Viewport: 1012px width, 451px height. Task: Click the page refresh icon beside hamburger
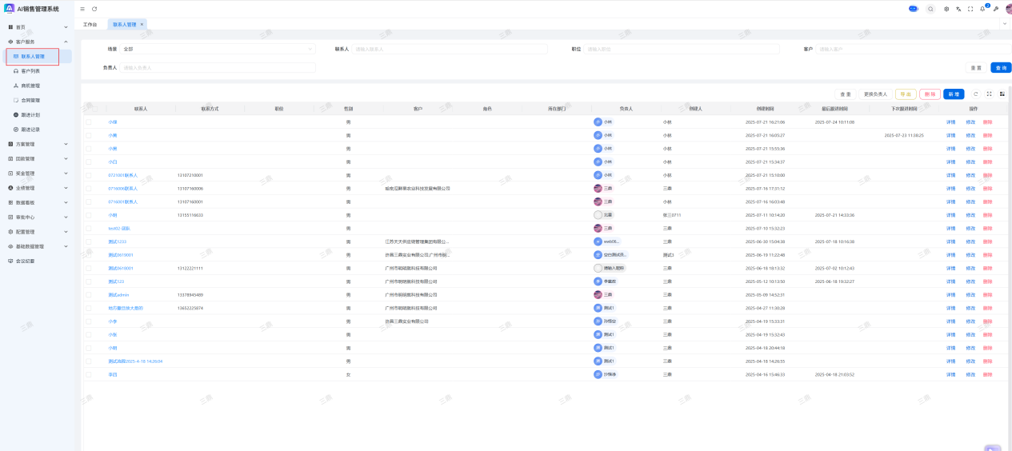(94, 9)
